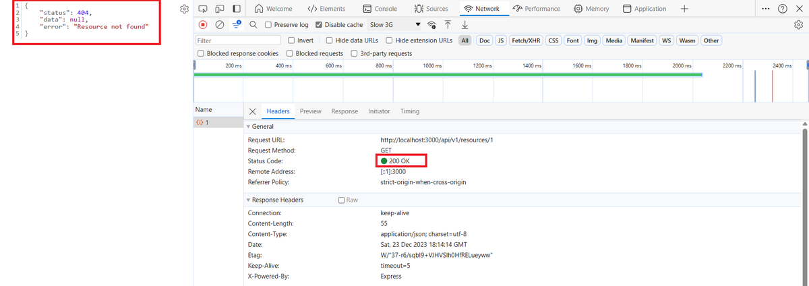
Task: Select the Network tab
Action: coord(481,9)
